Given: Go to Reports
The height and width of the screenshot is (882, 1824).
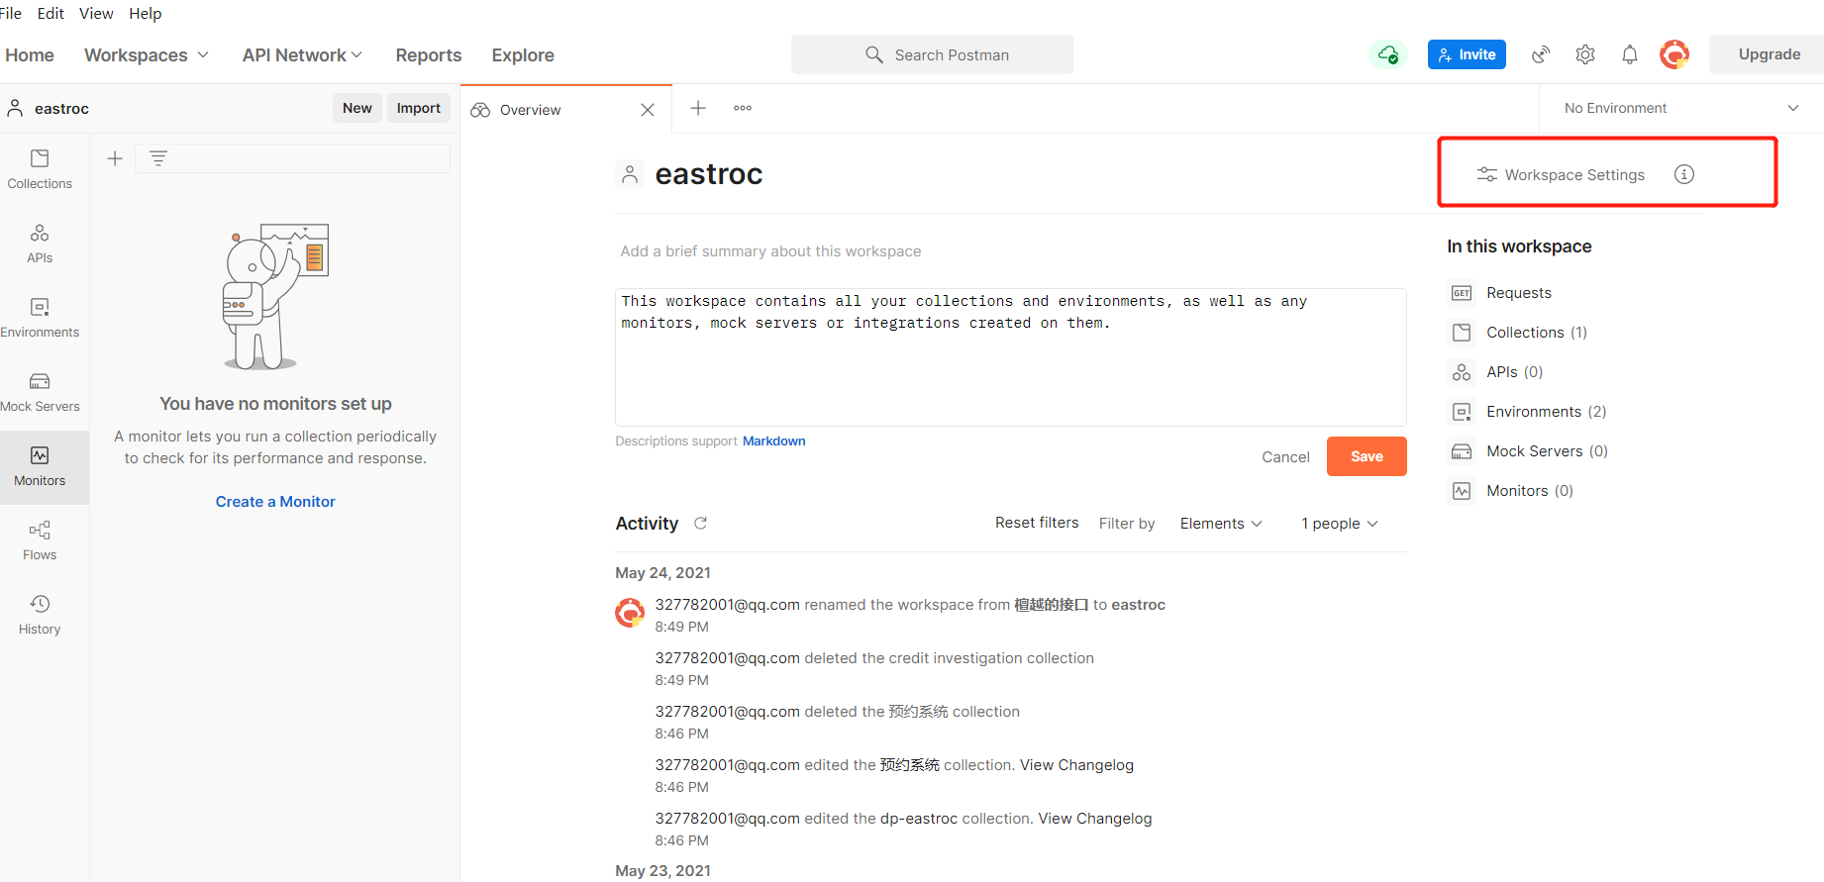Looking at the screenshot, I should click(429, 55).
